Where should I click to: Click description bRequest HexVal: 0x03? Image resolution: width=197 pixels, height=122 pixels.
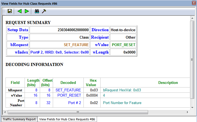pos(122,90)
